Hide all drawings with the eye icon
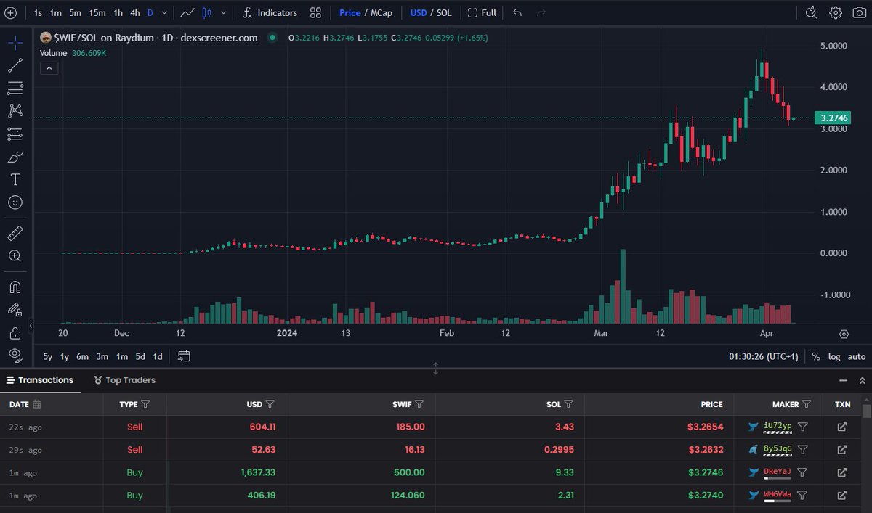Screen dimensions: 872x513 (15, 356)
